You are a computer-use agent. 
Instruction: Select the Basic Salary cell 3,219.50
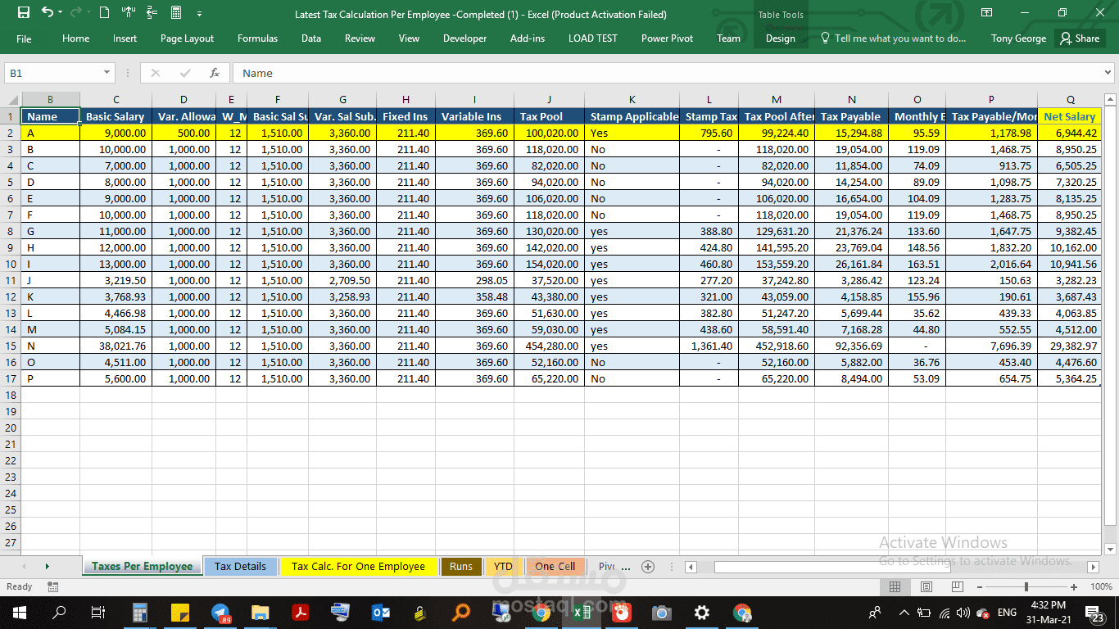point(116,280)
